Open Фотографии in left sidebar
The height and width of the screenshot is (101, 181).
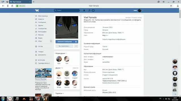point(42,32)
